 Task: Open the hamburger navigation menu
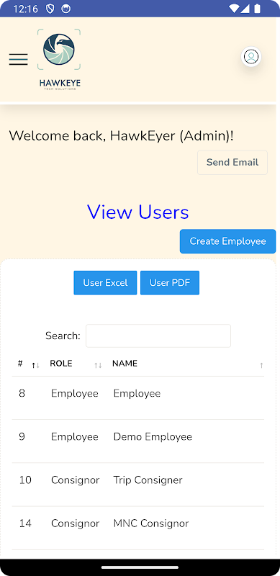click(x=19, y=59)
